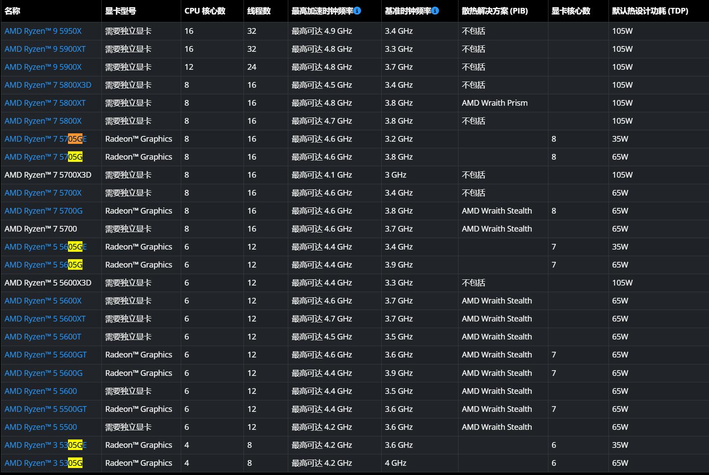Open AMD Ryzen 5 5600X link
The height and width of the screenshot is (475, 709).
(43, 301)
